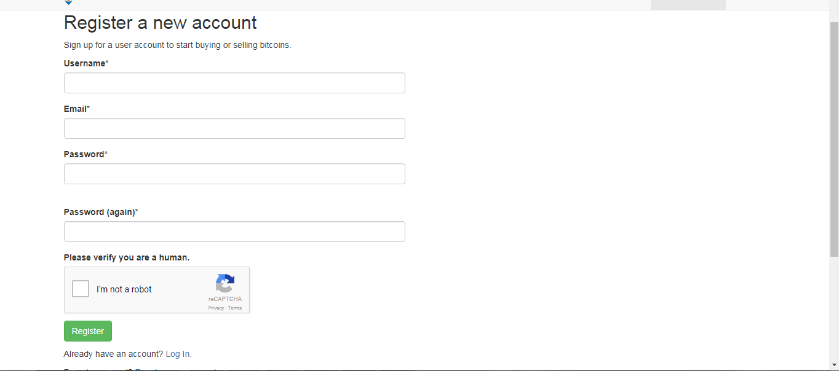Screen dimensions: 839x371
Task: Activate the Password (again) field
Action: [234, 232]
